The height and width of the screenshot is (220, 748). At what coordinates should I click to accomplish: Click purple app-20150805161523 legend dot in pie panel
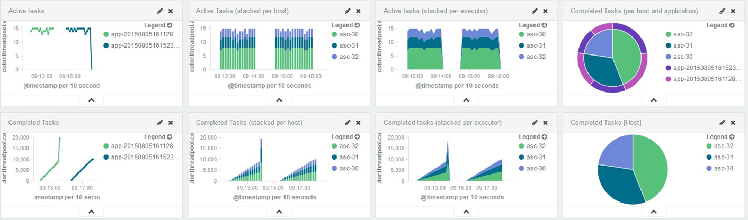(x=670, y=68)
